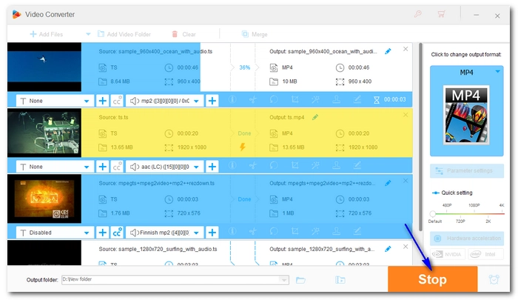The image size is (518, 300).
Task: Click CC subtitle settings for ocean sample
Action: tap(117, 101)
